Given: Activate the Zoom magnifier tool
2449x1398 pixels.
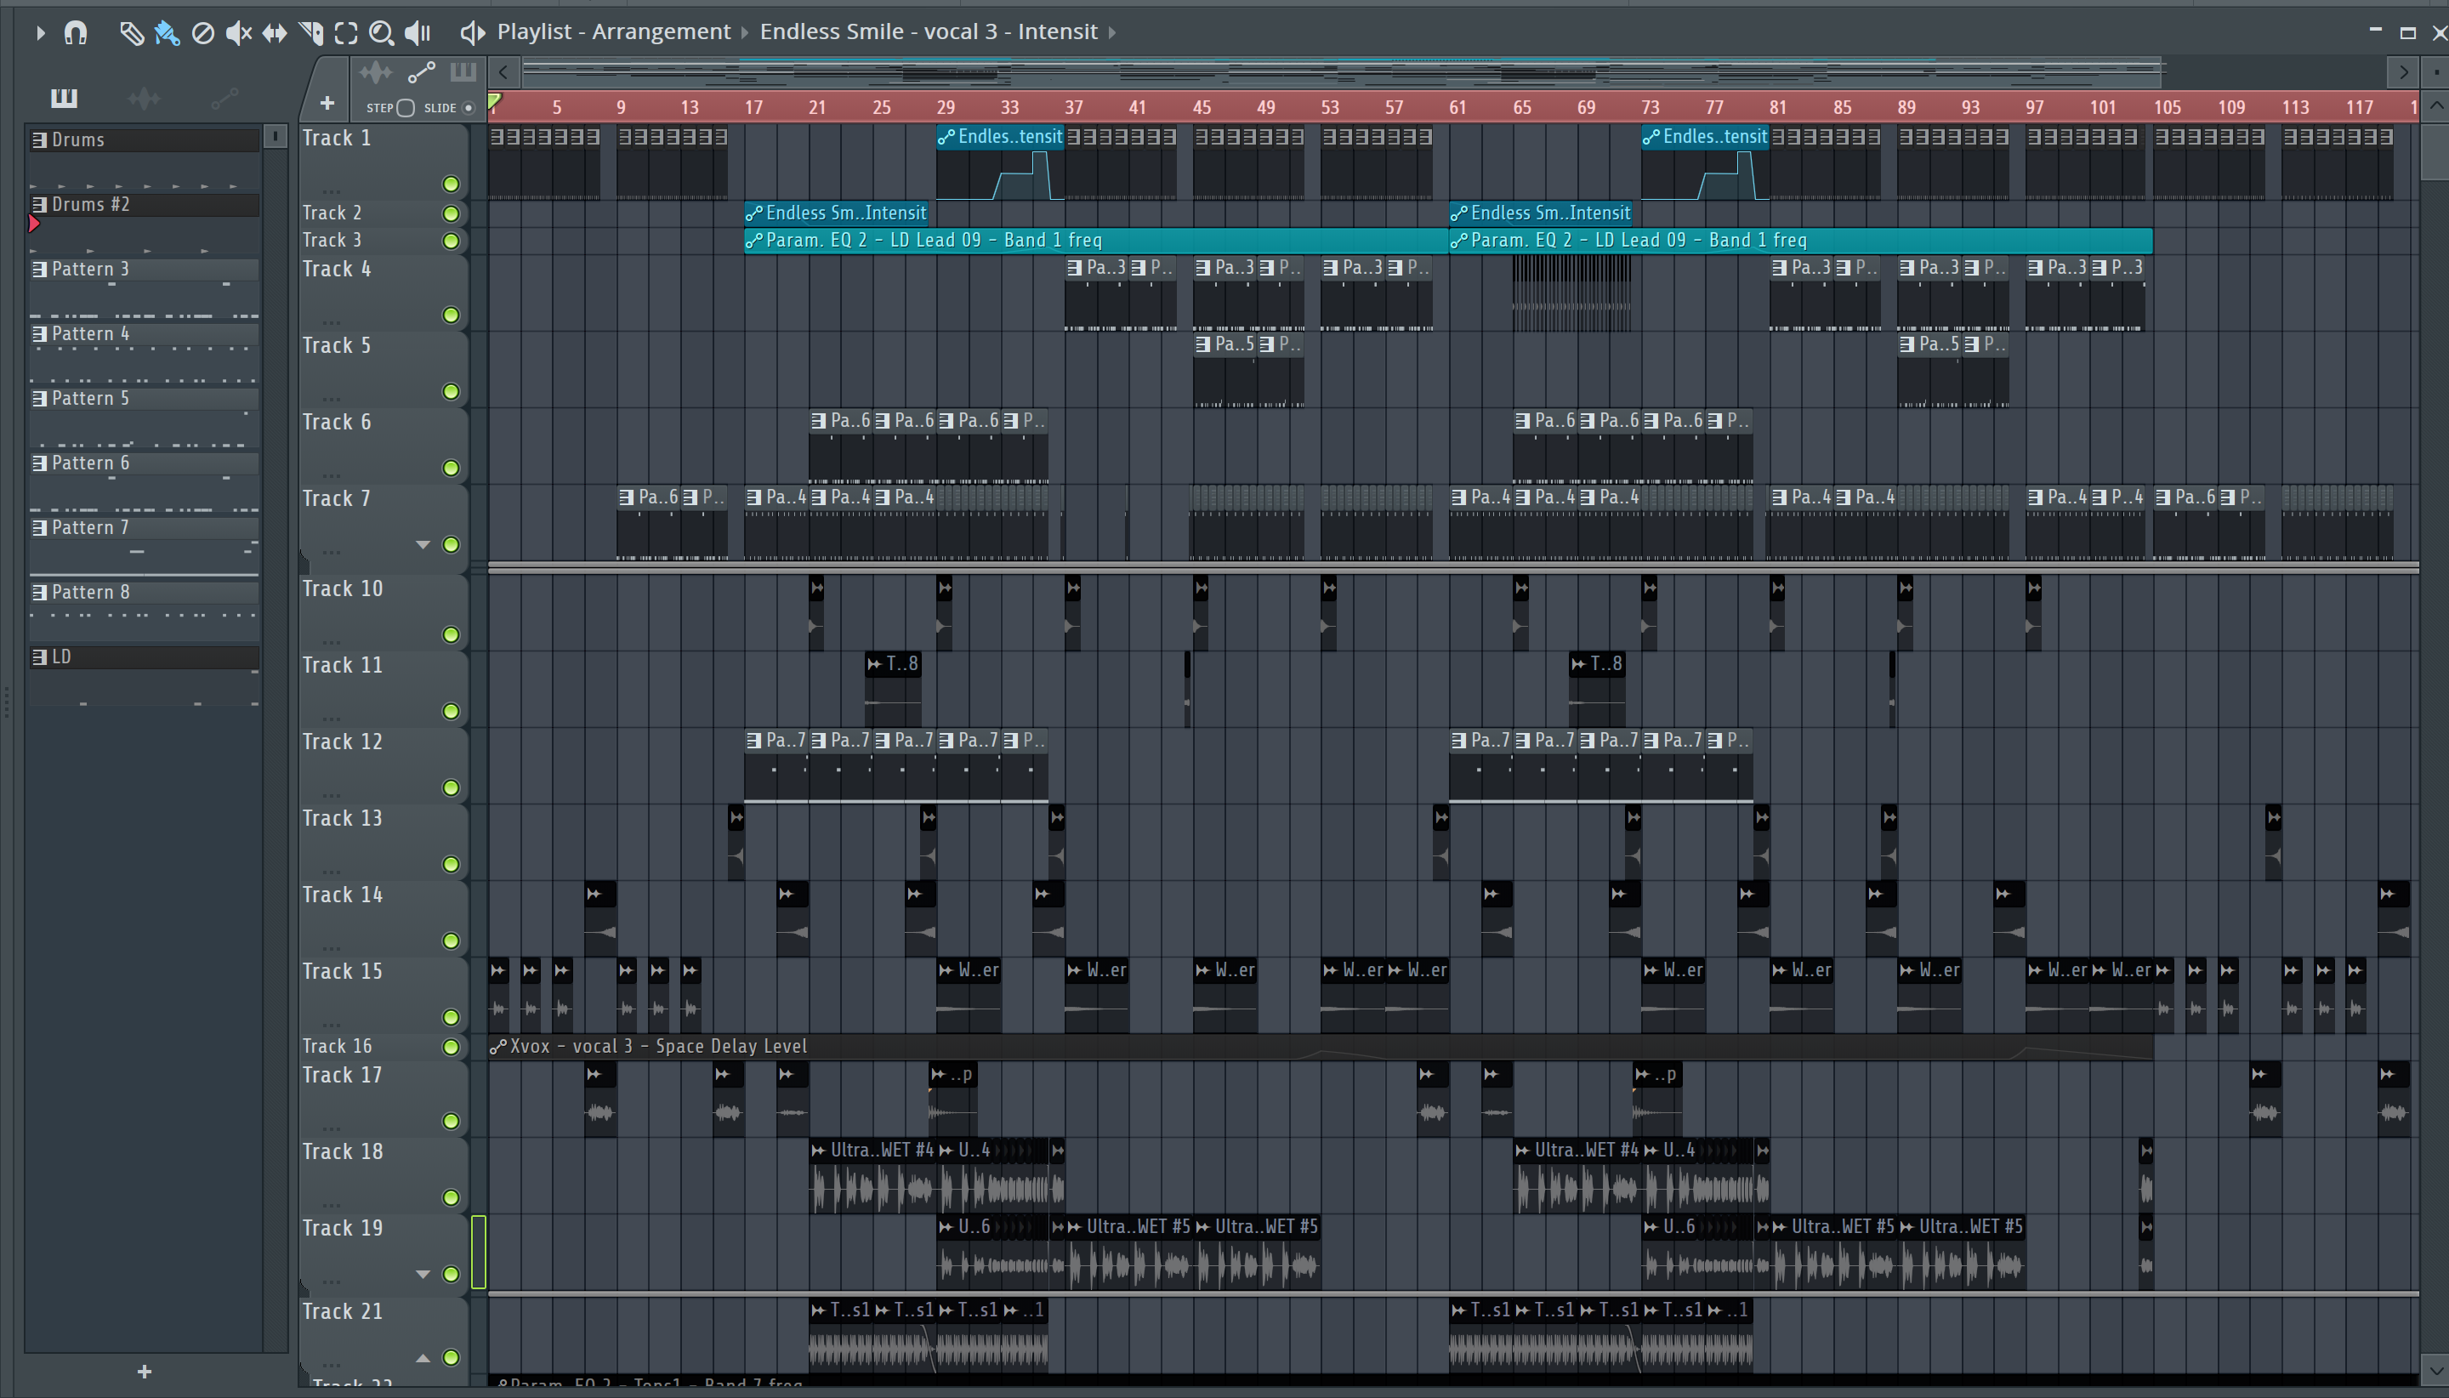Looking at the screenshot, I should coord(382,32).
